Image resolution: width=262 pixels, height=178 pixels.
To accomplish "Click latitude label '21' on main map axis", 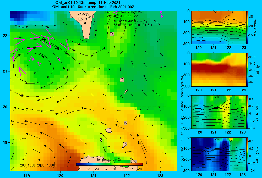I will [x=5, y=71].
